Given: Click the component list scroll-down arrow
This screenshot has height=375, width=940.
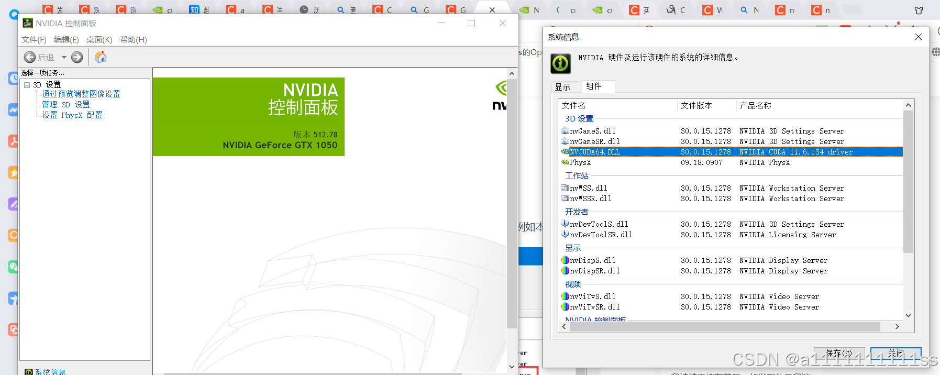Looking at the screenshot, I should tap(909, 315).
